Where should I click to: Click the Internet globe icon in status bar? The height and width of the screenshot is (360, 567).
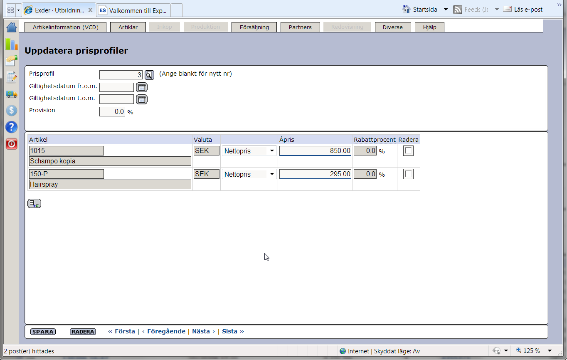[343, 351]
